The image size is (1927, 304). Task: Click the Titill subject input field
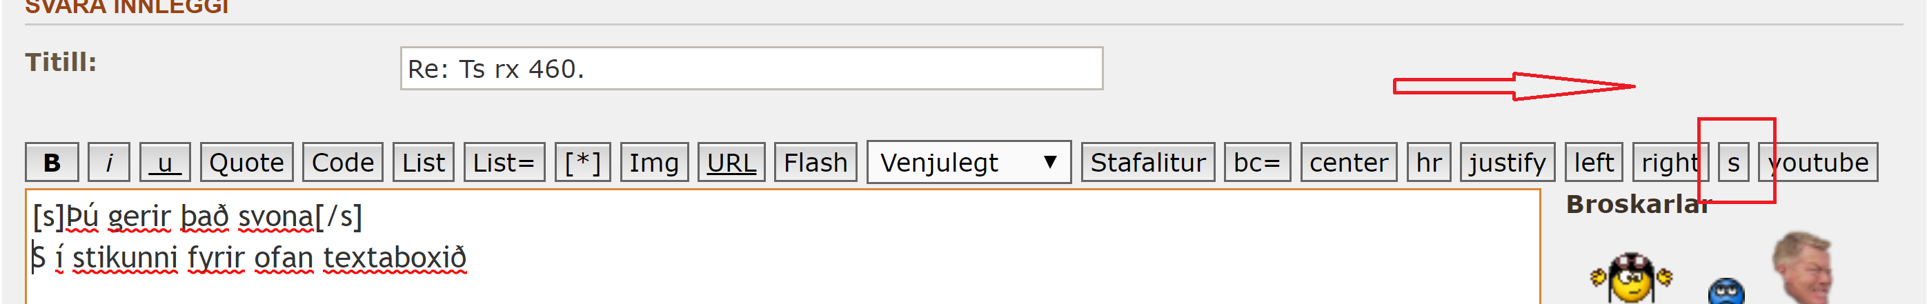click(x=751, y=69)
